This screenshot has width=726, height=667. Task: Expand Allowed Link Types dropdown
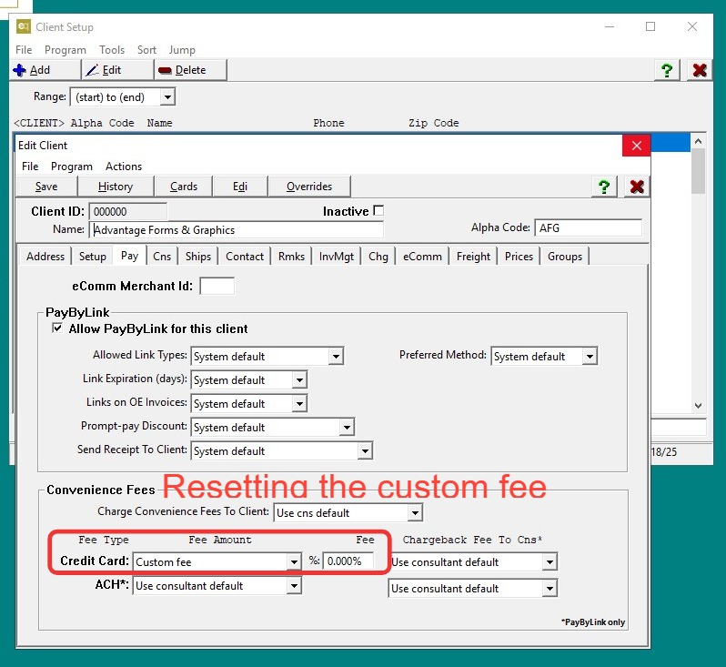coord(336,356)
